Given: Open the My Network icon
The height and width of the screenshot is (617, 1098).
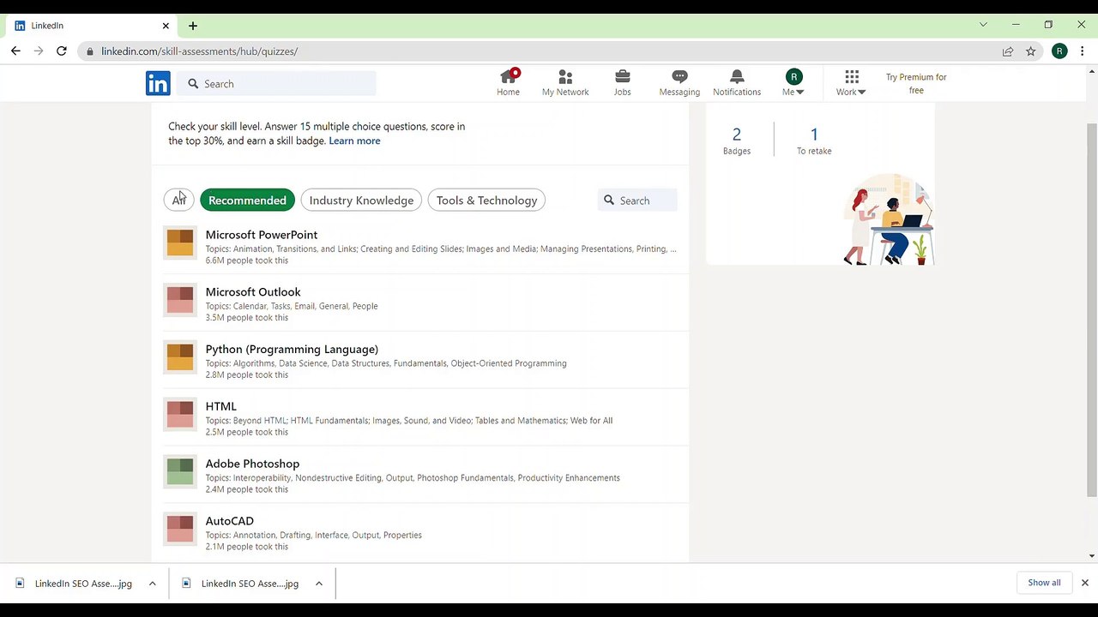Looking at the screenshot, I should coord(565,83).
